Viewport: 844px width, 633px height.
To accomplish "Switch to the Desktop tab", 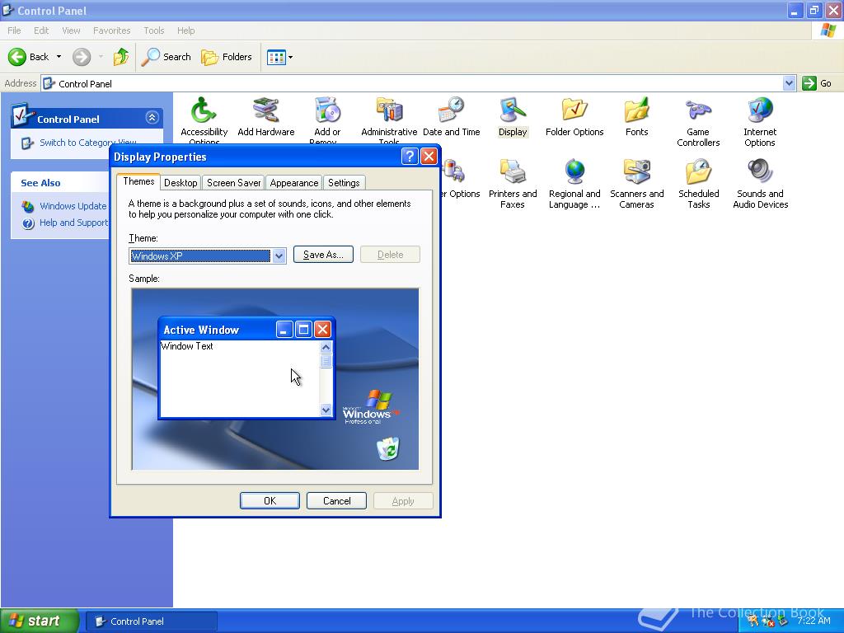I will coord(181,183).
